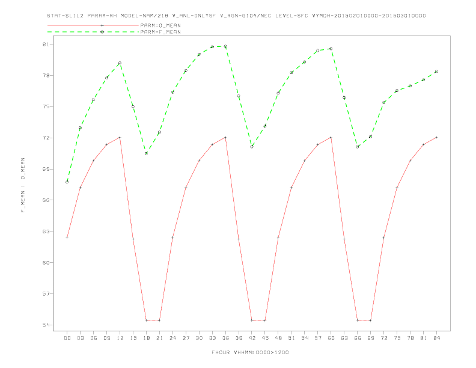Click x-axis tick label 27
476x368 pixels.
[x=186, y=338]
